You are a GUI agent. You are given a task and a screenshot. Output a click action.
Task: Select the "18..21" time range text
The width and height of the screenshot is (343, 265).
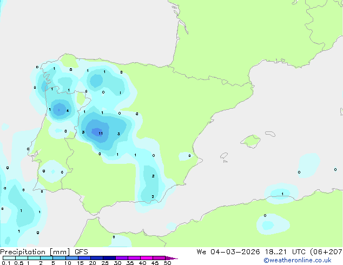[276, 252]
